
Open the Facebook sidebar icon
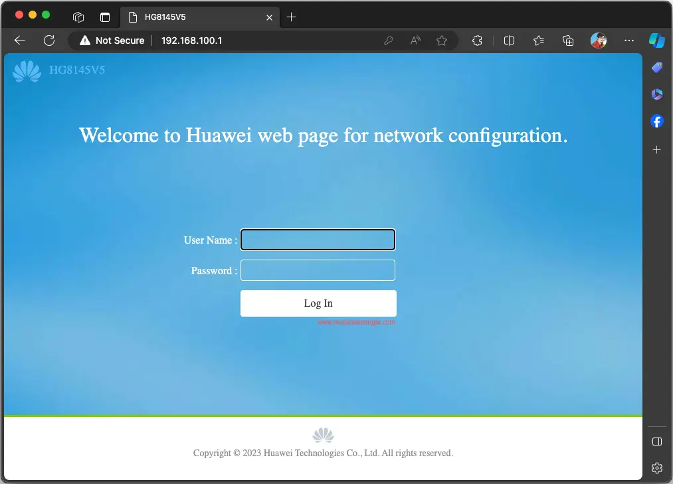pyautogui.click(x=656, y=121)
